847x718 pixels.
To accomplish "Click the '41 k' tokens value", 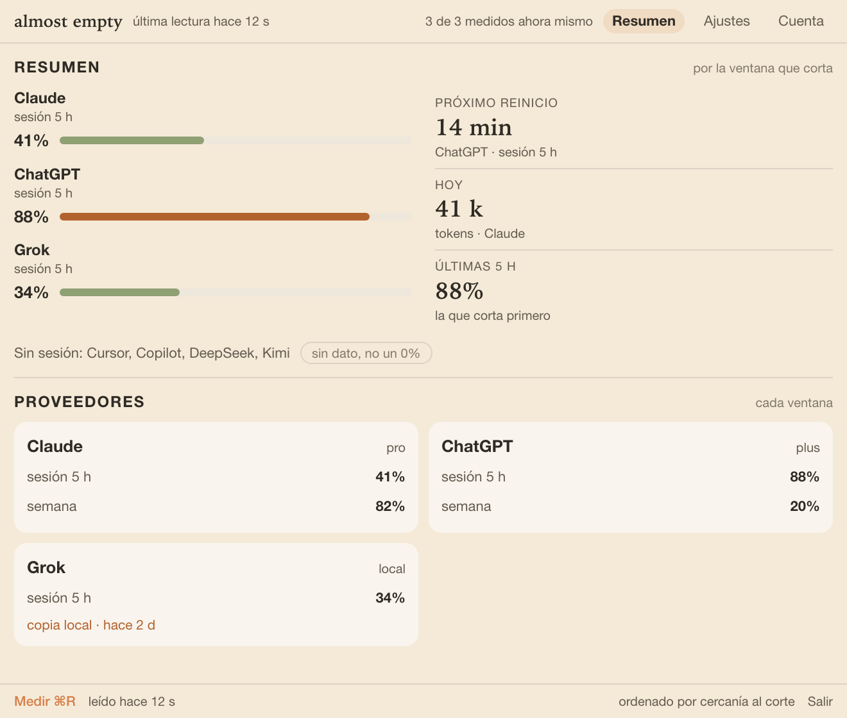I will (459, 209).
